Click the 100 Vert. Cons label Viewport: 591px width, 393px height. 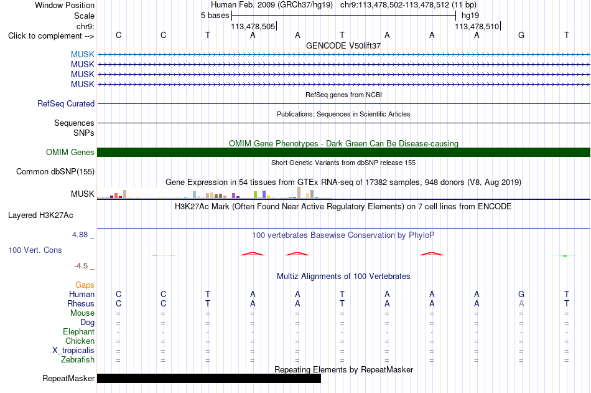[x=35, y=250]
